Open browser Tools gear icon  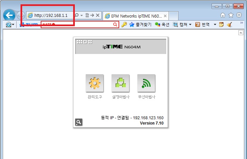tap(239, 15)
